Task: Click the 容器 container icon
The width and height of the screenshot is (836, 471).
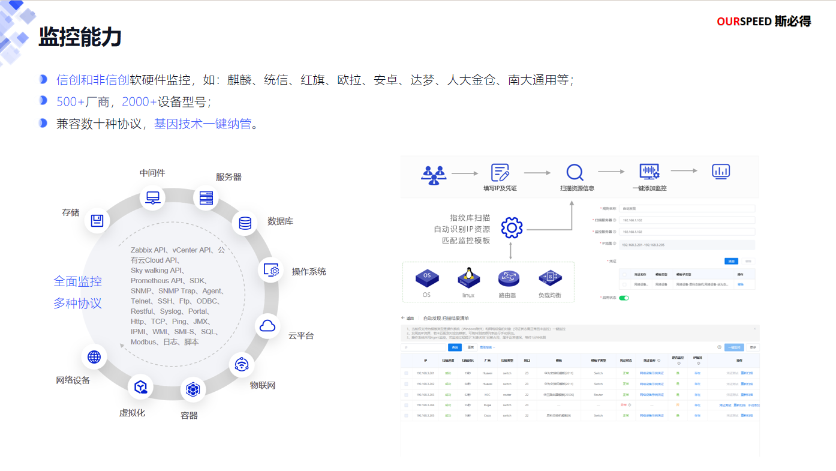Action: [193, 389]
